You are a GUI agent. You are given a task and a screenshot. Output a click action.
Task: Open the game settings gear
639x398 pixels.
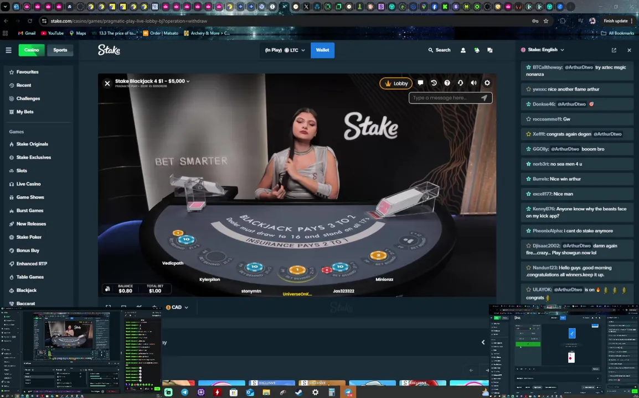[x=487, y=83]
